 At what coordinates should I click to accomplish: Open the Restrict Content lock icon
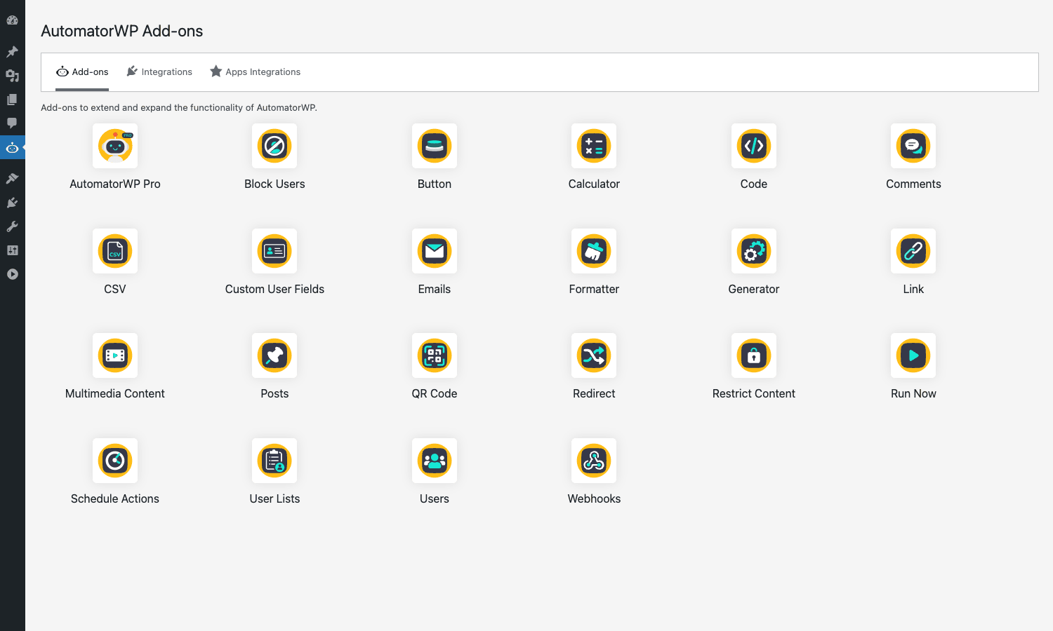(x=754, y=355)
